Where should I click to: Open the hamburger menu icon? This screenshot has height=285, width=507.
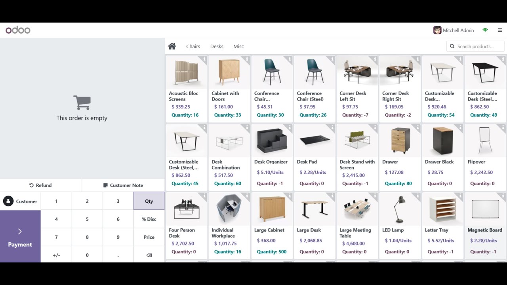tap(499, 30)
